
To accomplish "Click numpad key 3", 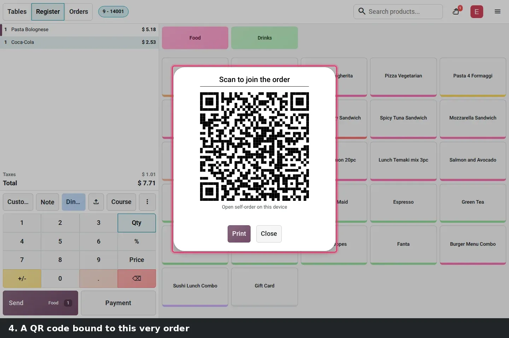I will click(99, 223).
